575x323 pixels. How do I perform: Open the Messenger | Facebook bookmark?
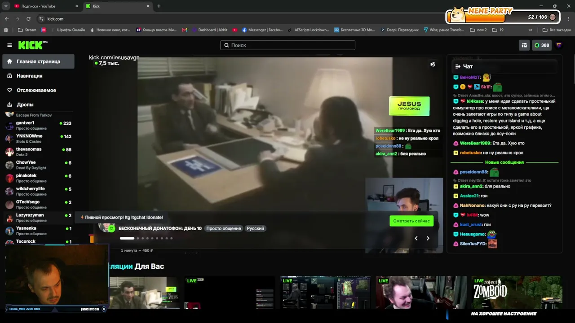click(x=262, y=30)
